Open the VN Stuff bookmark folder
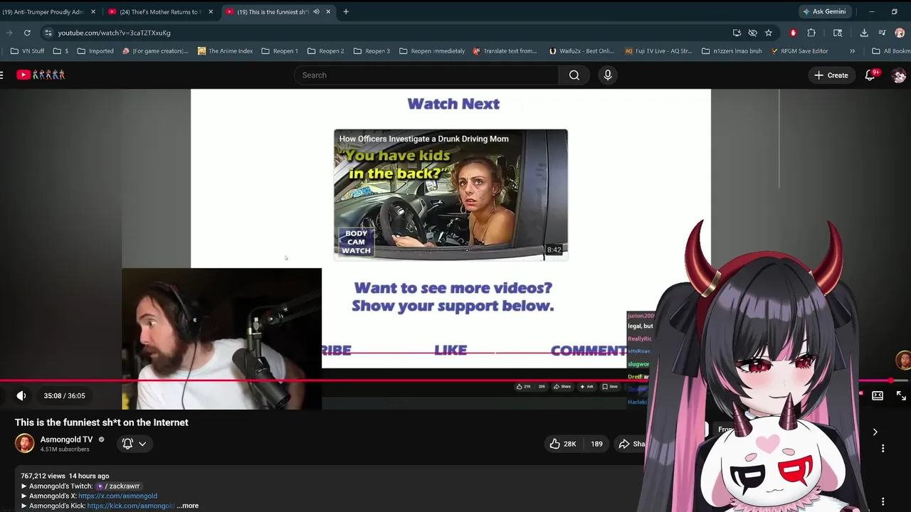Screen dimensions: 911x512 click(x=27, y=51)
